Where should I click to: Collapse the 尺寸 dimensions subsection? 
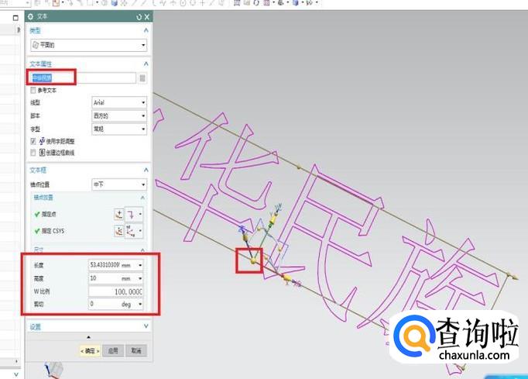pos(142,250)
